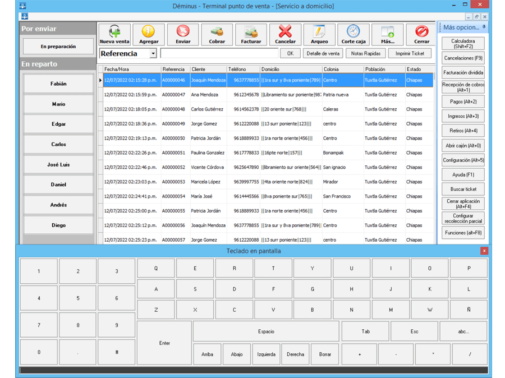Open Pagos (Alt+2)

[x=463, y=102]
